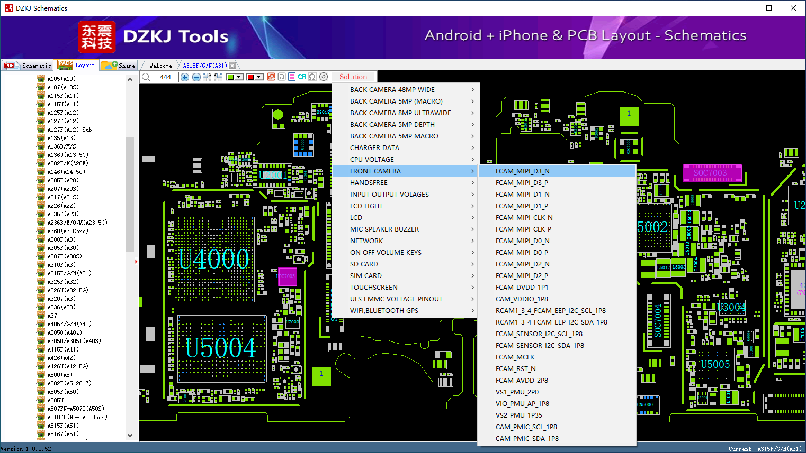
Task: Open the green color dropdown
Action: (239, 77)
